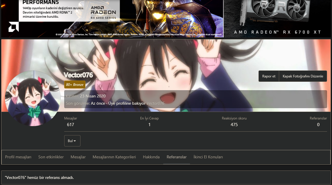Click the round profile avatar picture
Viewport: 332px width, 185px height.
click(x=33, y=98)
